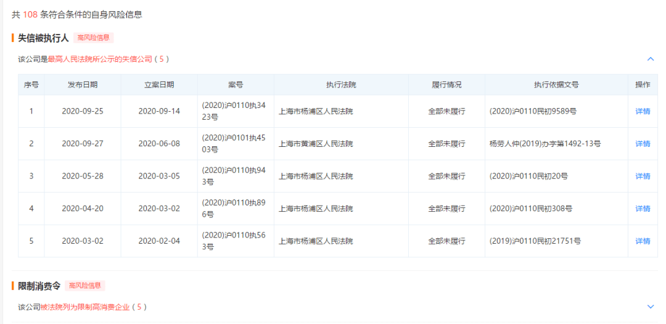Collapse the 失信被执行人 section chevron

click(x=651, y=59)
